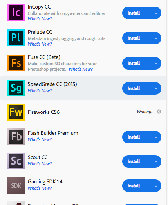Viewport: 168px width, 205px height.
Task: Click the SpeedGrade CC app icon
Action: 16,88
